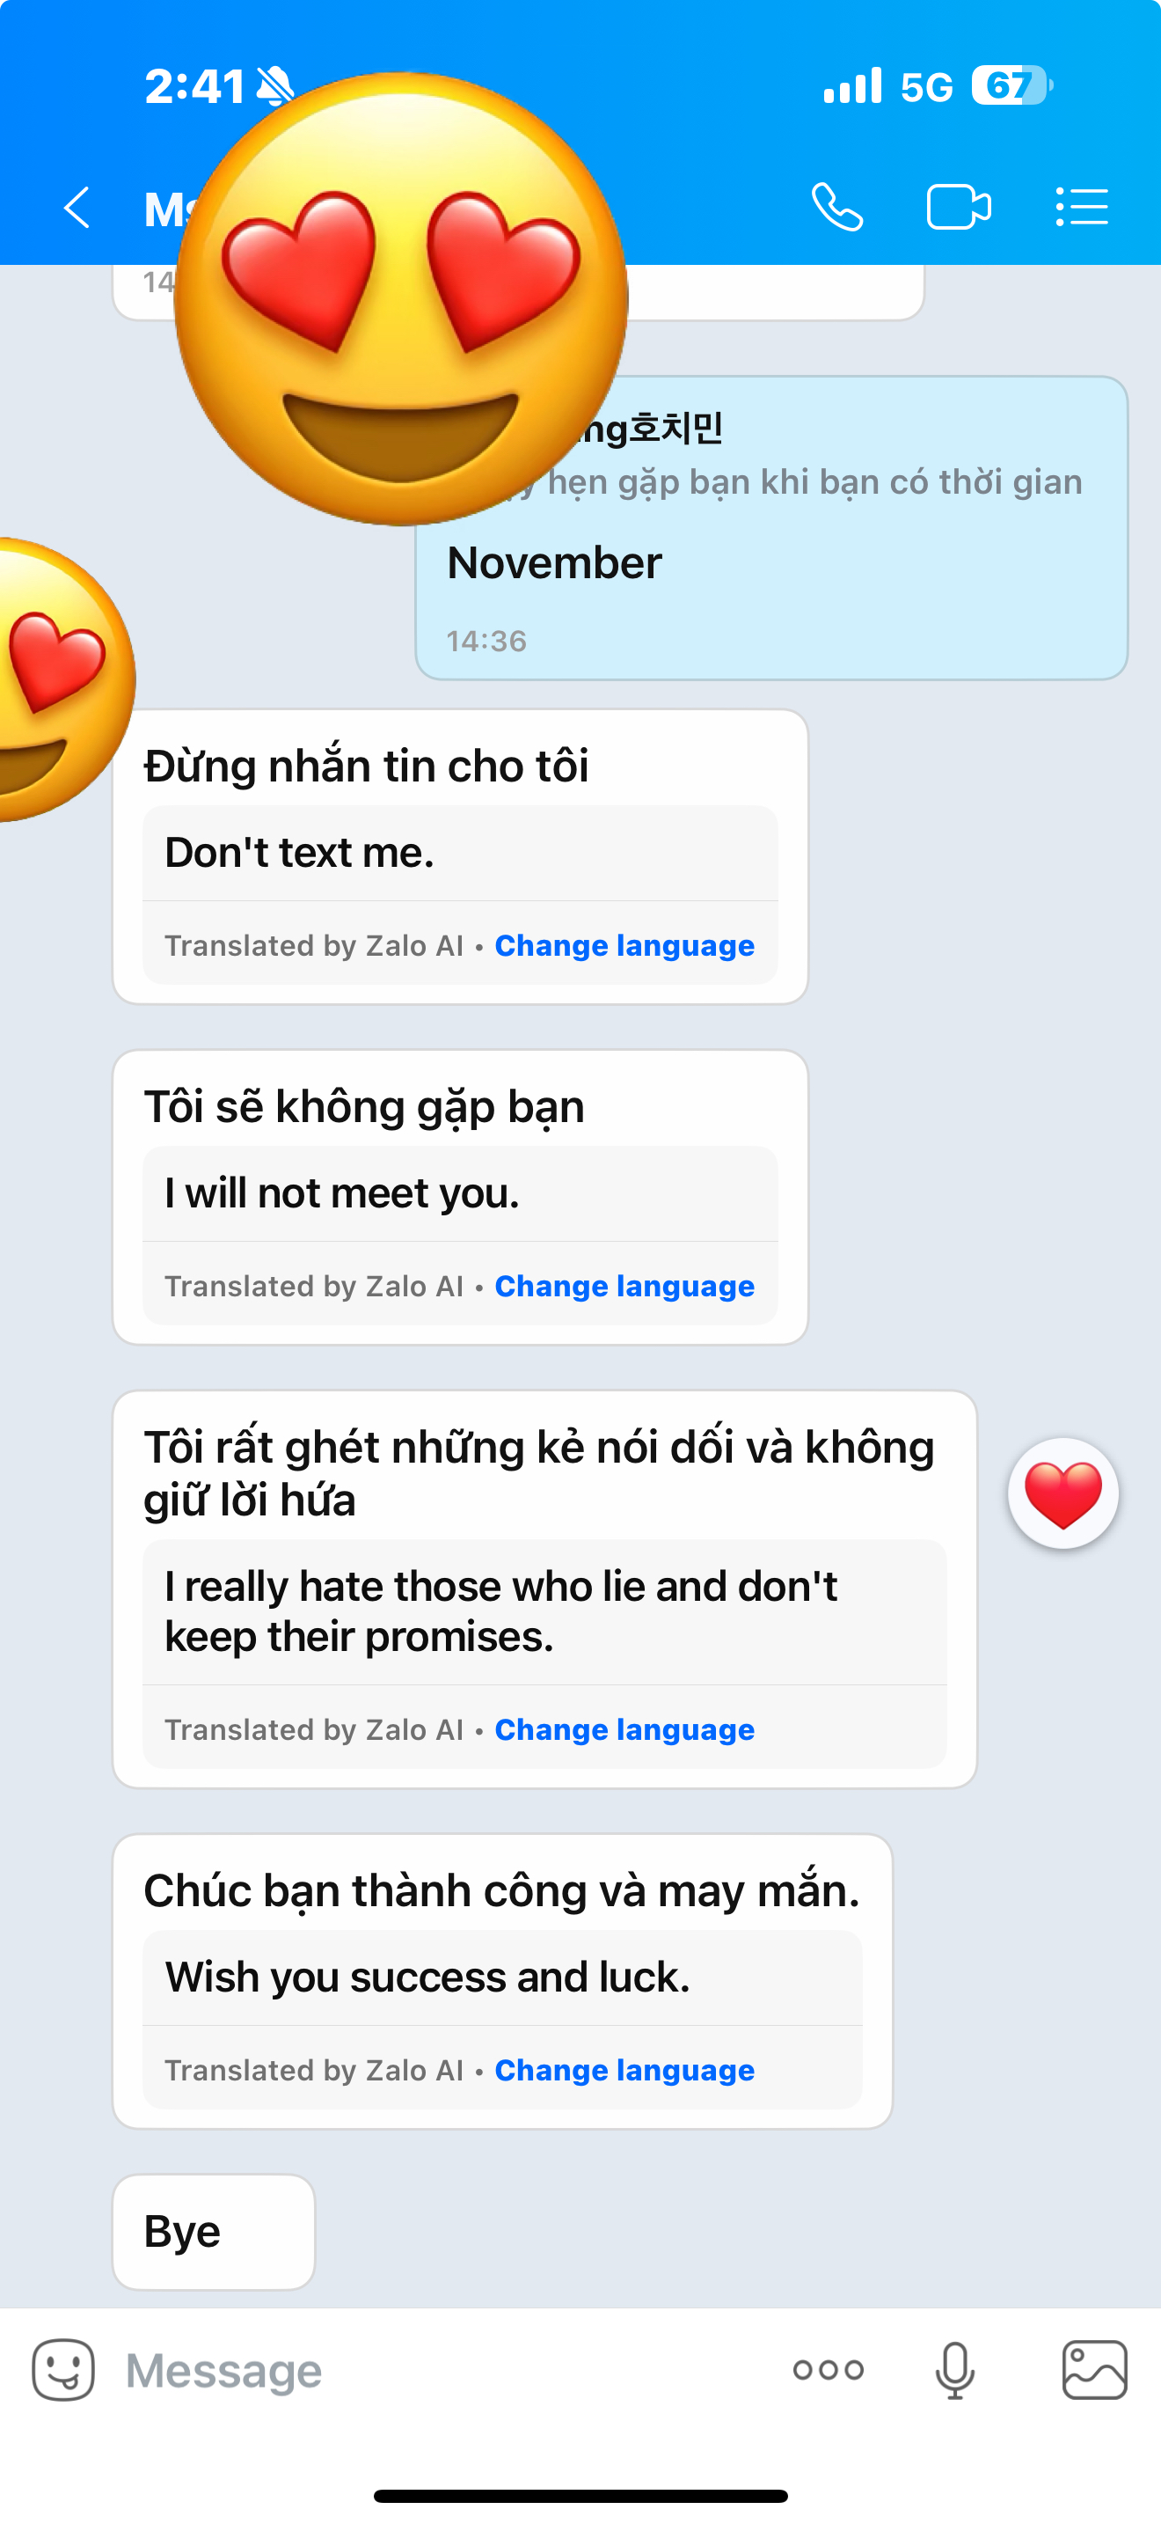Tap the "Chúc bạn thành công" message text
The height and width of the screenshot is (2524, 1161).
point(501,1890)
